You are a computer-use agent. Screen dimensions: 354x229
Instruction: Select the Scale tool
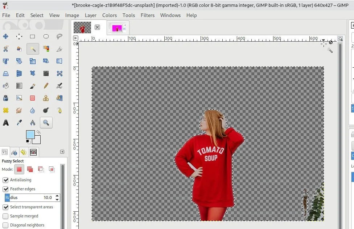click(x=33, y=61)
